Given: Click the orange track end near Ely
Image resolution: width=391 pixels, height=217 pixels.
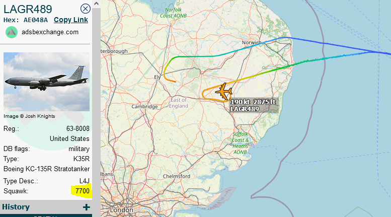Looking at the screenshot, I should (x=175, y=82).
